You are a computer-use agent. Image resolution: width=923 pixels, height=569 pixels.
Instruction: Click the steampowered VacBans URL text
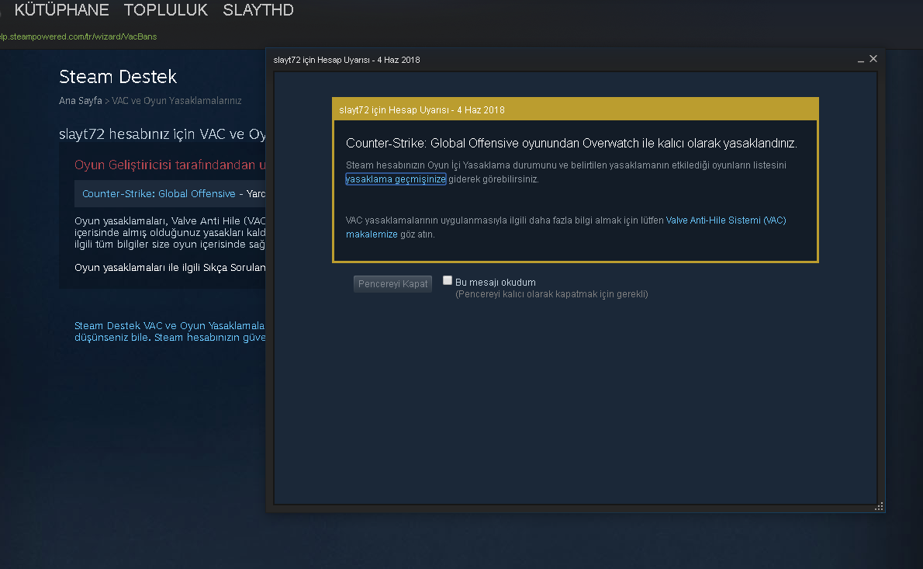pyautogui.click(x=78, y=36)
